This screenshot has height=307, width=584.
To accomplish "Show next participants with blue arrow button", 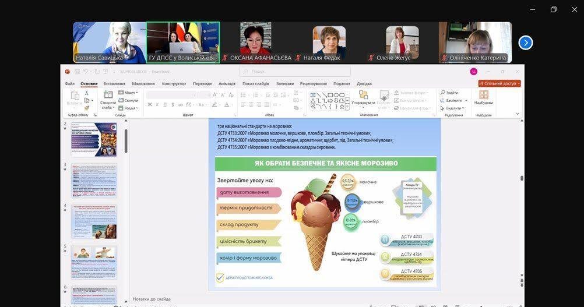I will (x=526, y=43).
